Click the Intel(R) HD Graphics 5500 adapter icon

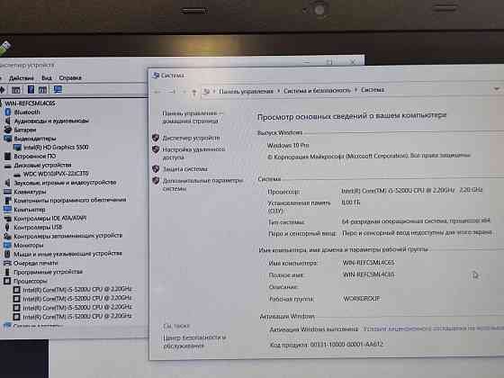pyautogui.click(x=17, y=148)
